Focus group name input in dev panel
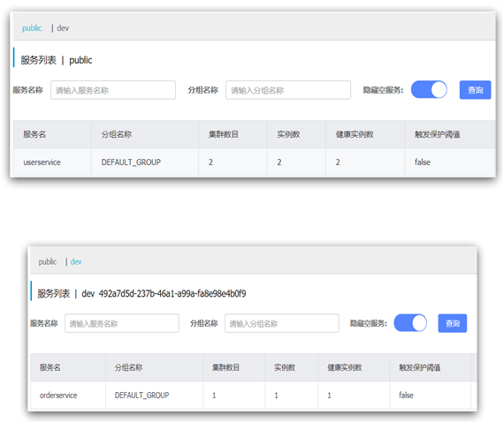Viewport: 503px width, 422px height. [282, 323]
